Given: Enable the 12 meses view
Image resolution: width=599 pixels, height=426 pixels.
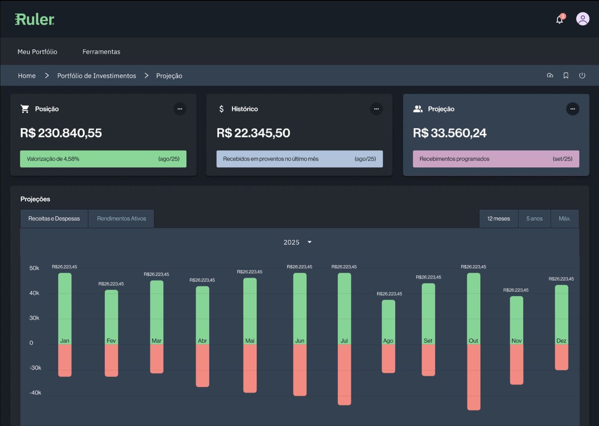Looking at the screenshot, I should point(498,218).
